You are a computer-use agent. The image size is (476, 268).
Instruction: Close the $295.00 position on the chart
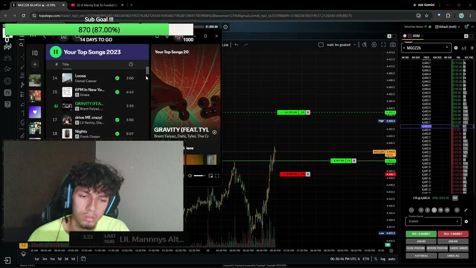(354, 161)
